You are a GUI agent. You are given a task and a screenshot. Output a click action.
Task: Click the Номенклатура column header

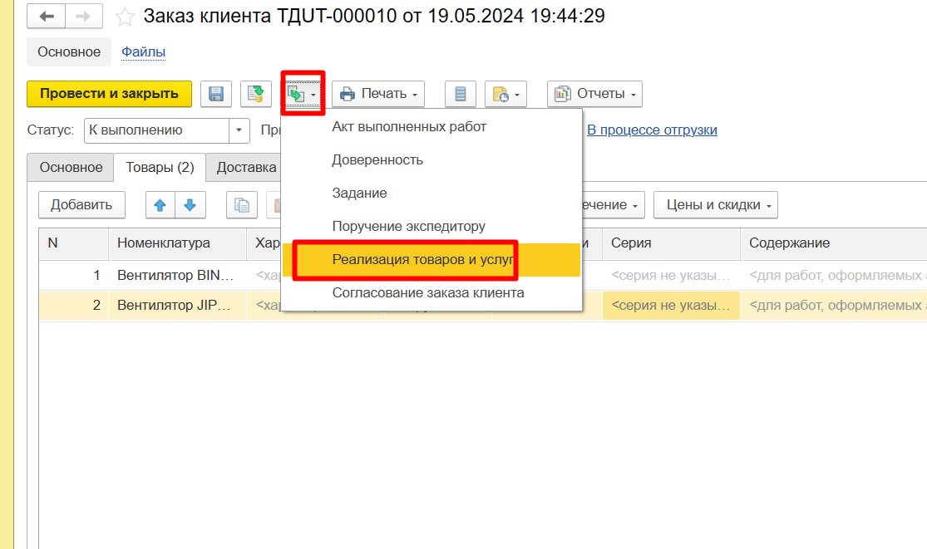coord(177,243)
